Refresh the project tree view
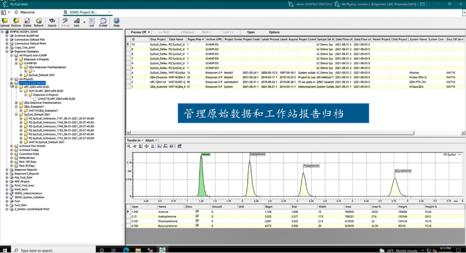Image resolution: width=466 pixels, height=253 pixels. click(39, 22)
